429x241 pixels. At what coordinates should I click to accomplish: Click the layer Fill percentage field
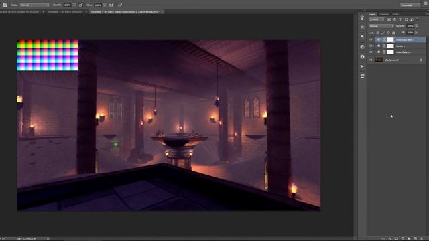410,33
